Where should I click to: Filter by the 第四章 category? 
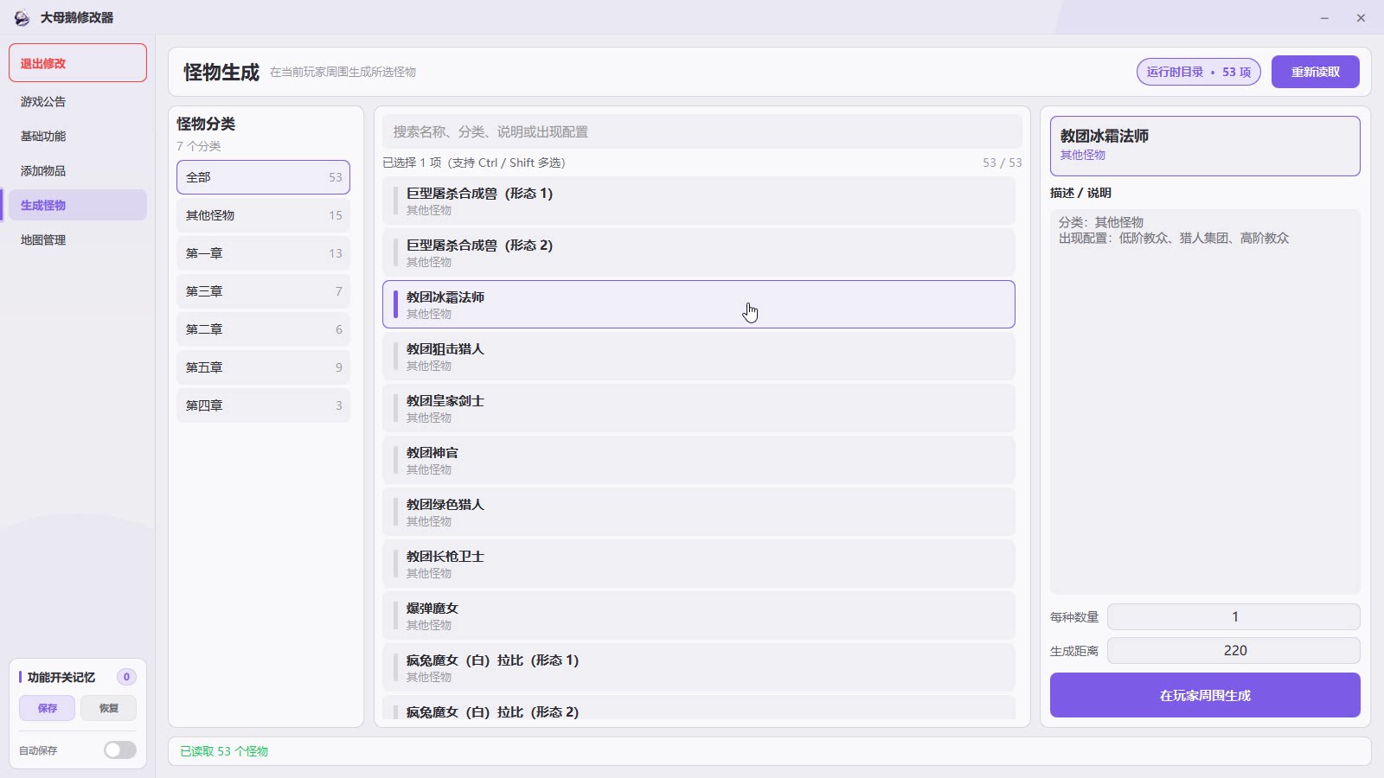point(264,405)
